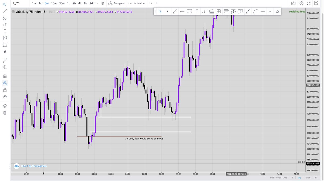This screenshot has width=324, height=181.
Task: Select the Rectangle tool in the floating toolbar
Action: [189, 11]
